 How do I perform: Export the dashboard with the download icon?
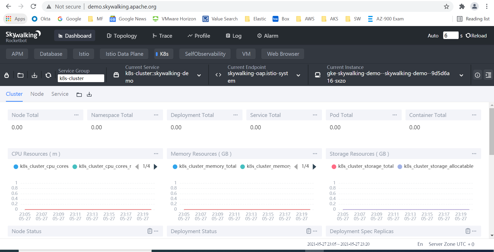[x=34, y=75]
